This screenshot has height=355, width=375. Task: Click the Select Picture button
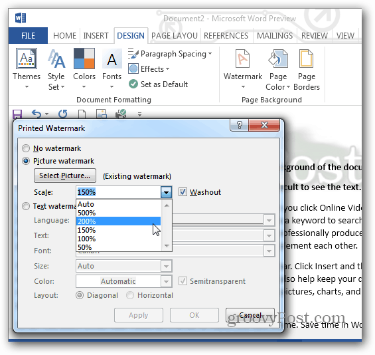pos(65,176)
